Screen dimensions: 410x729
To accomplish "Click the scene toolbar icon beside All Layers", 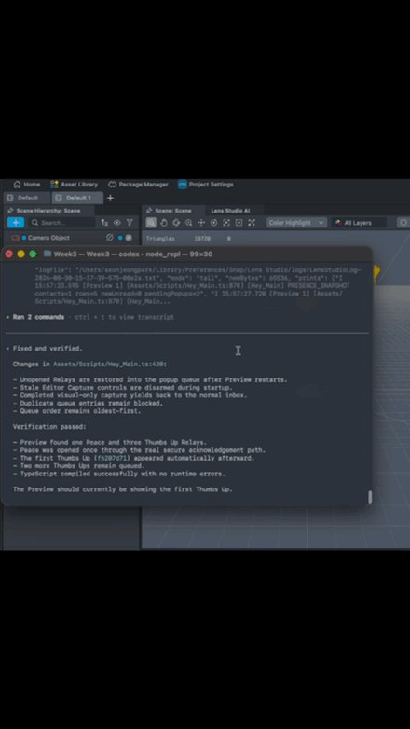I will tap(403, 223).
